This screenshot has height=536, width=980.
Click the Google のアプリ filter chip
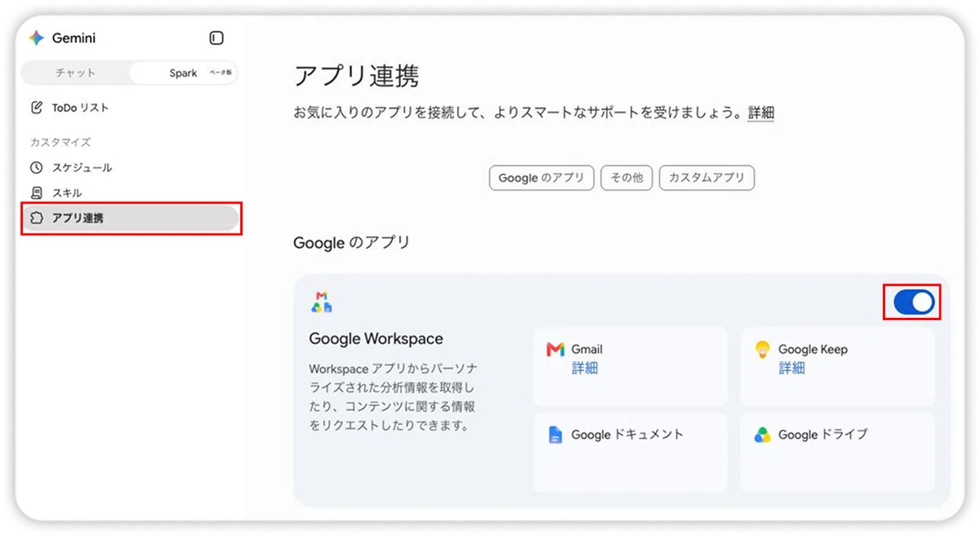pyautogui.click(x=541, y=178)
